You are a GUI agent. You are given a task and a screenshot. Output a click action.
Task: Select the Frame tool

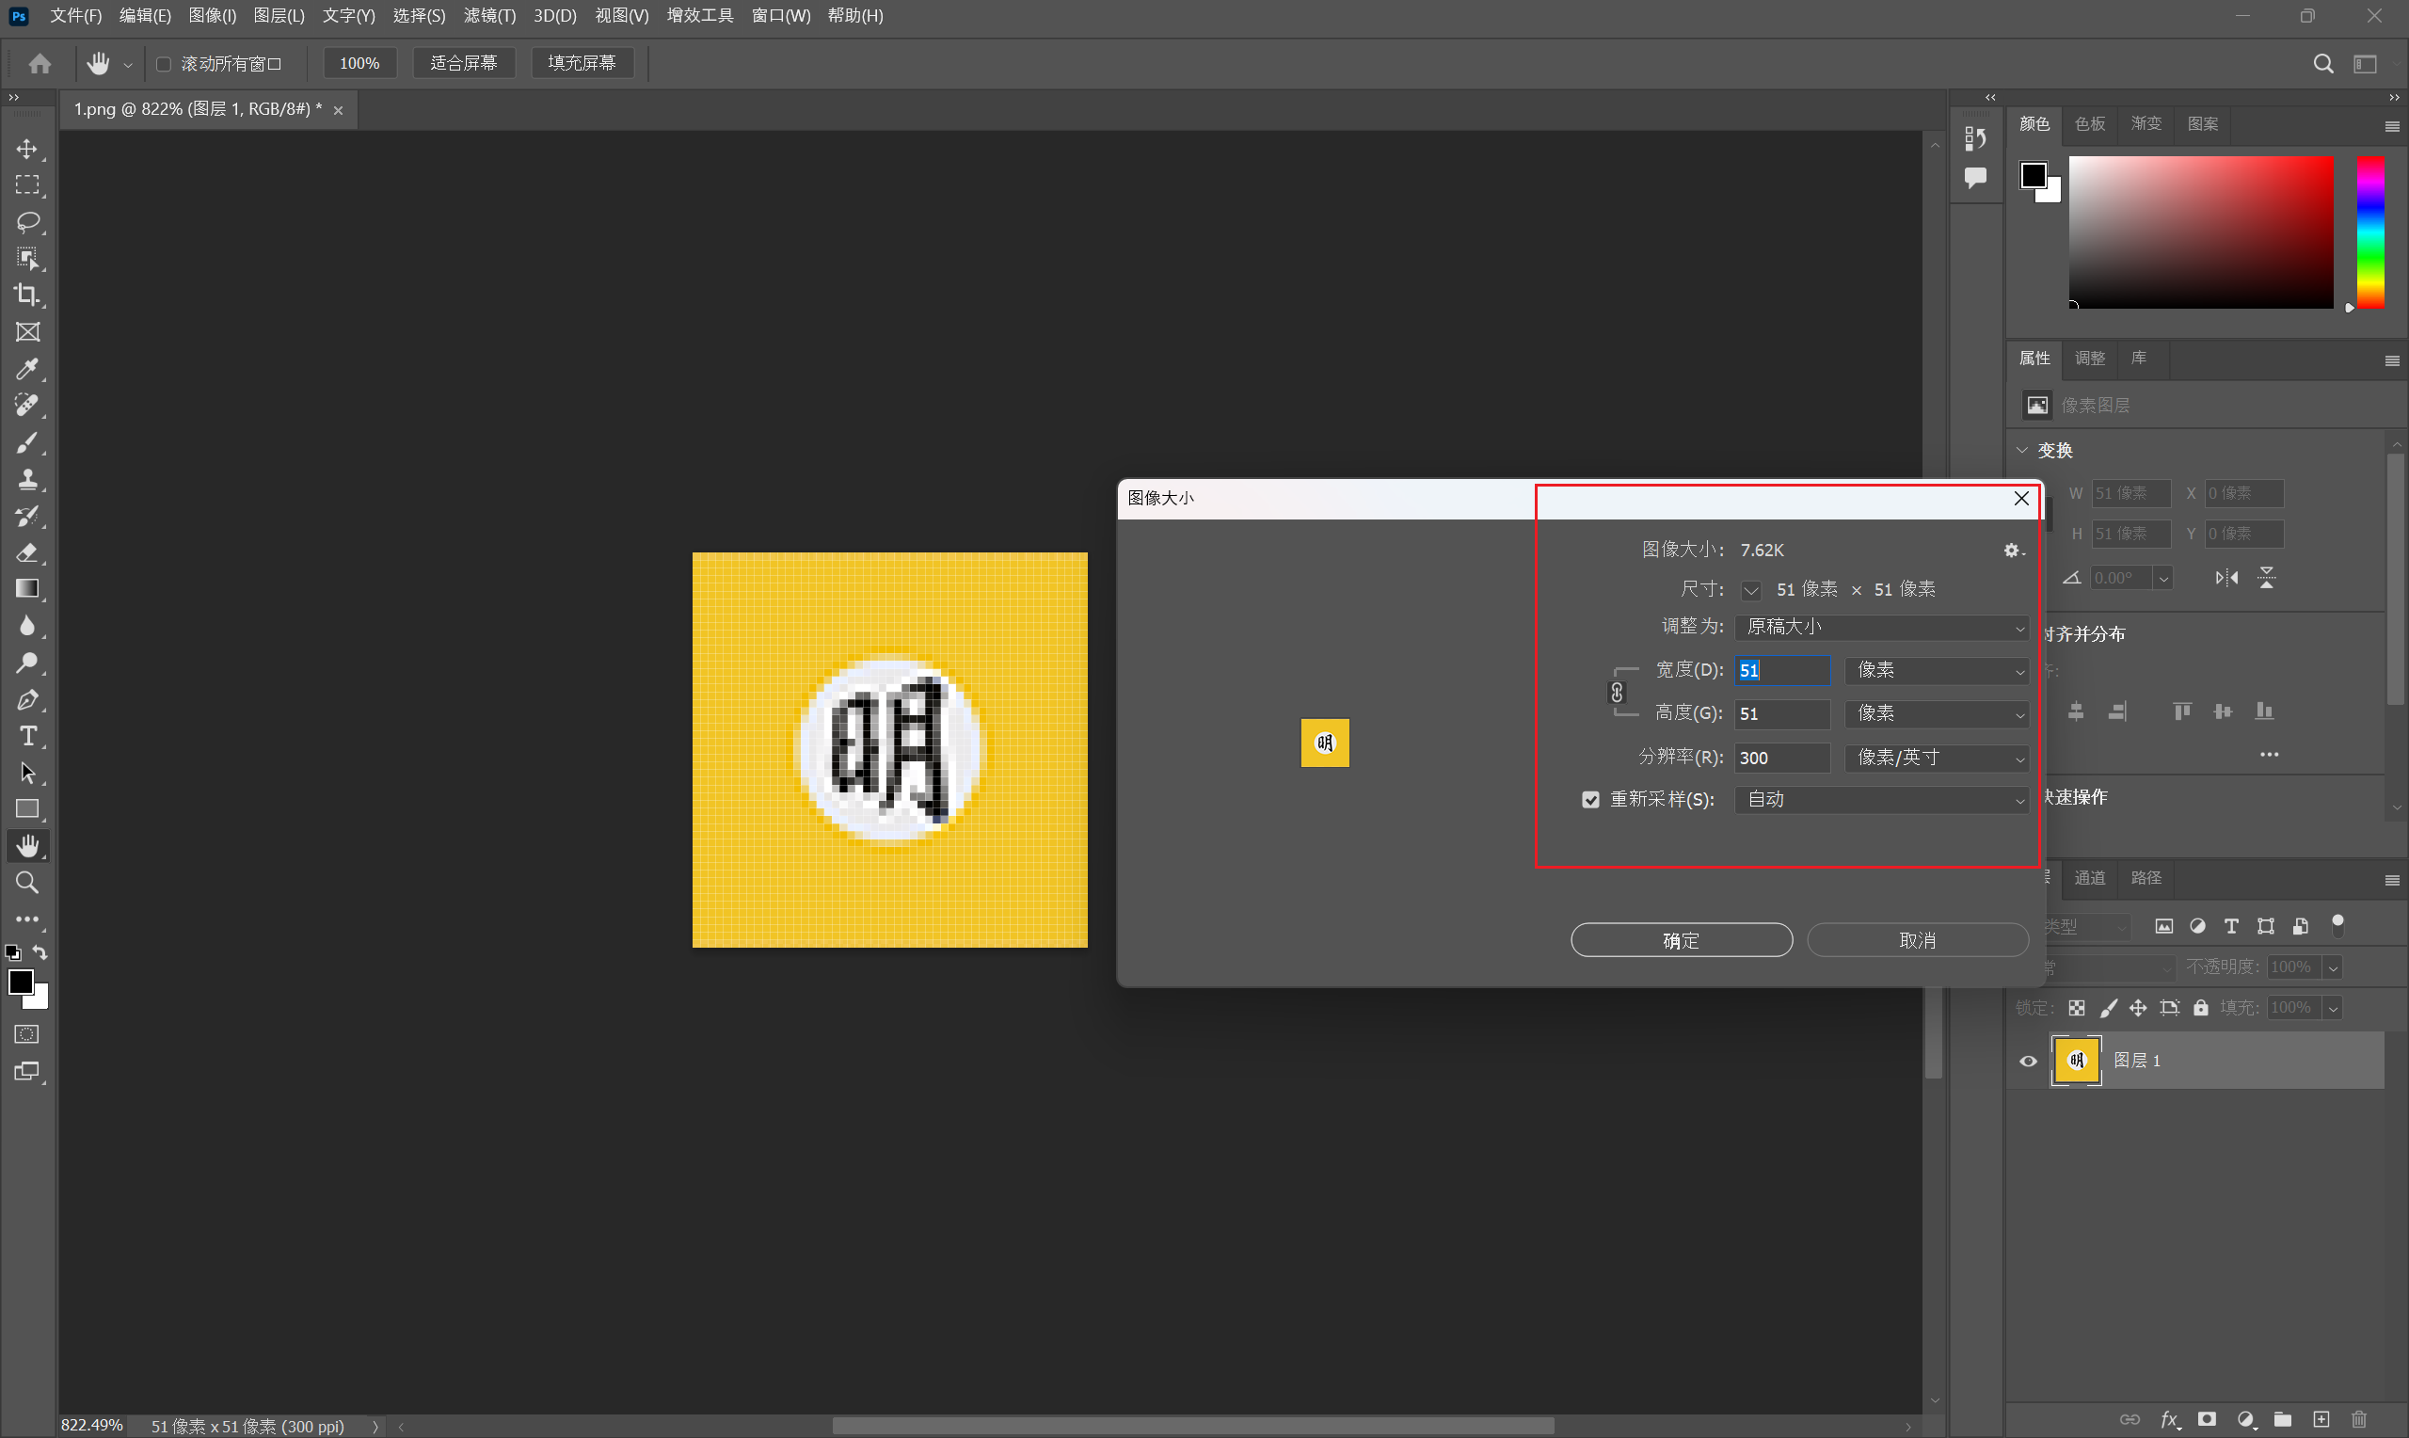27,332
